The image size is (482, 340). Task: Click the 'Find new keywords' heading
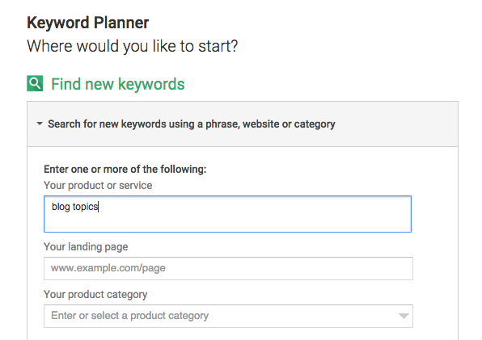(x=118, y=84)
